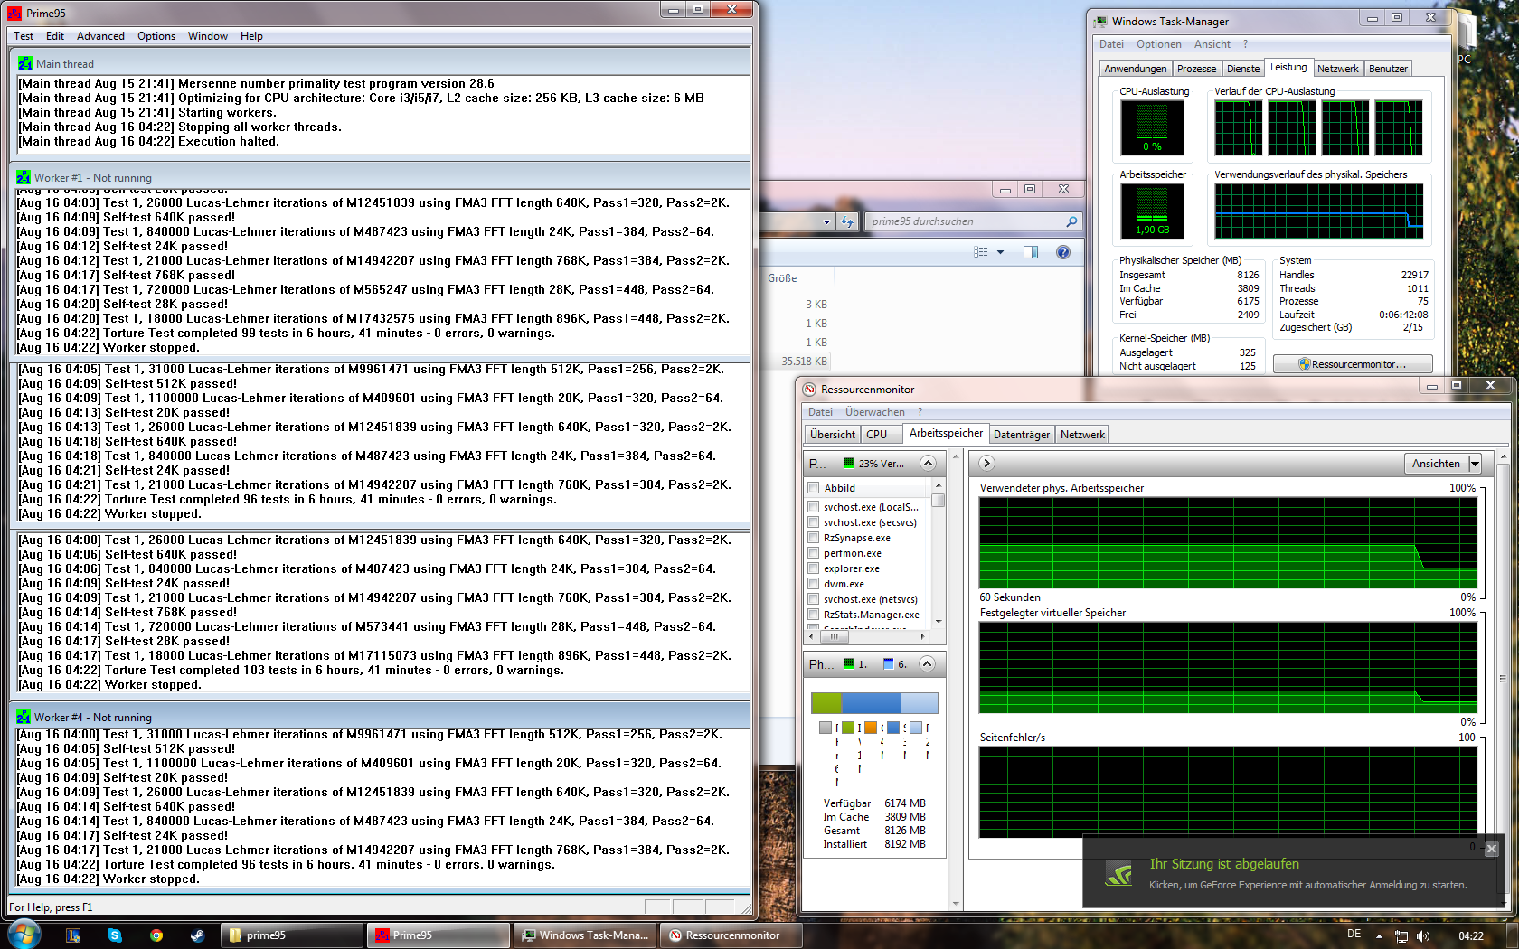Launch the League of Legends taskbar icon
This screenshot has width=1519, height=949.
tap(73, 935)
